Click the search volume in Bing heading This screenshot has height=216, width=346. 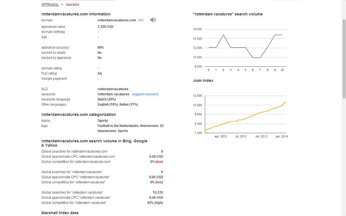pyautogui.click(x=94, y=143)
